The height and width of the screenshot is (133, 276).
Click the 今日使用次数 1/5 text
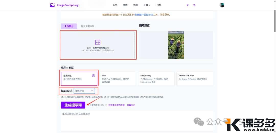tap(96, 105)
